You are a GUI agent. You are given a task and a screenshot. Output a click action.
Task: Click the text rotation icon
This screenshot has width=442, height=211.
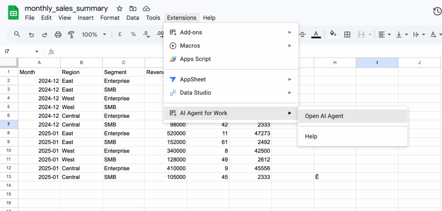(x=433, y=34)
